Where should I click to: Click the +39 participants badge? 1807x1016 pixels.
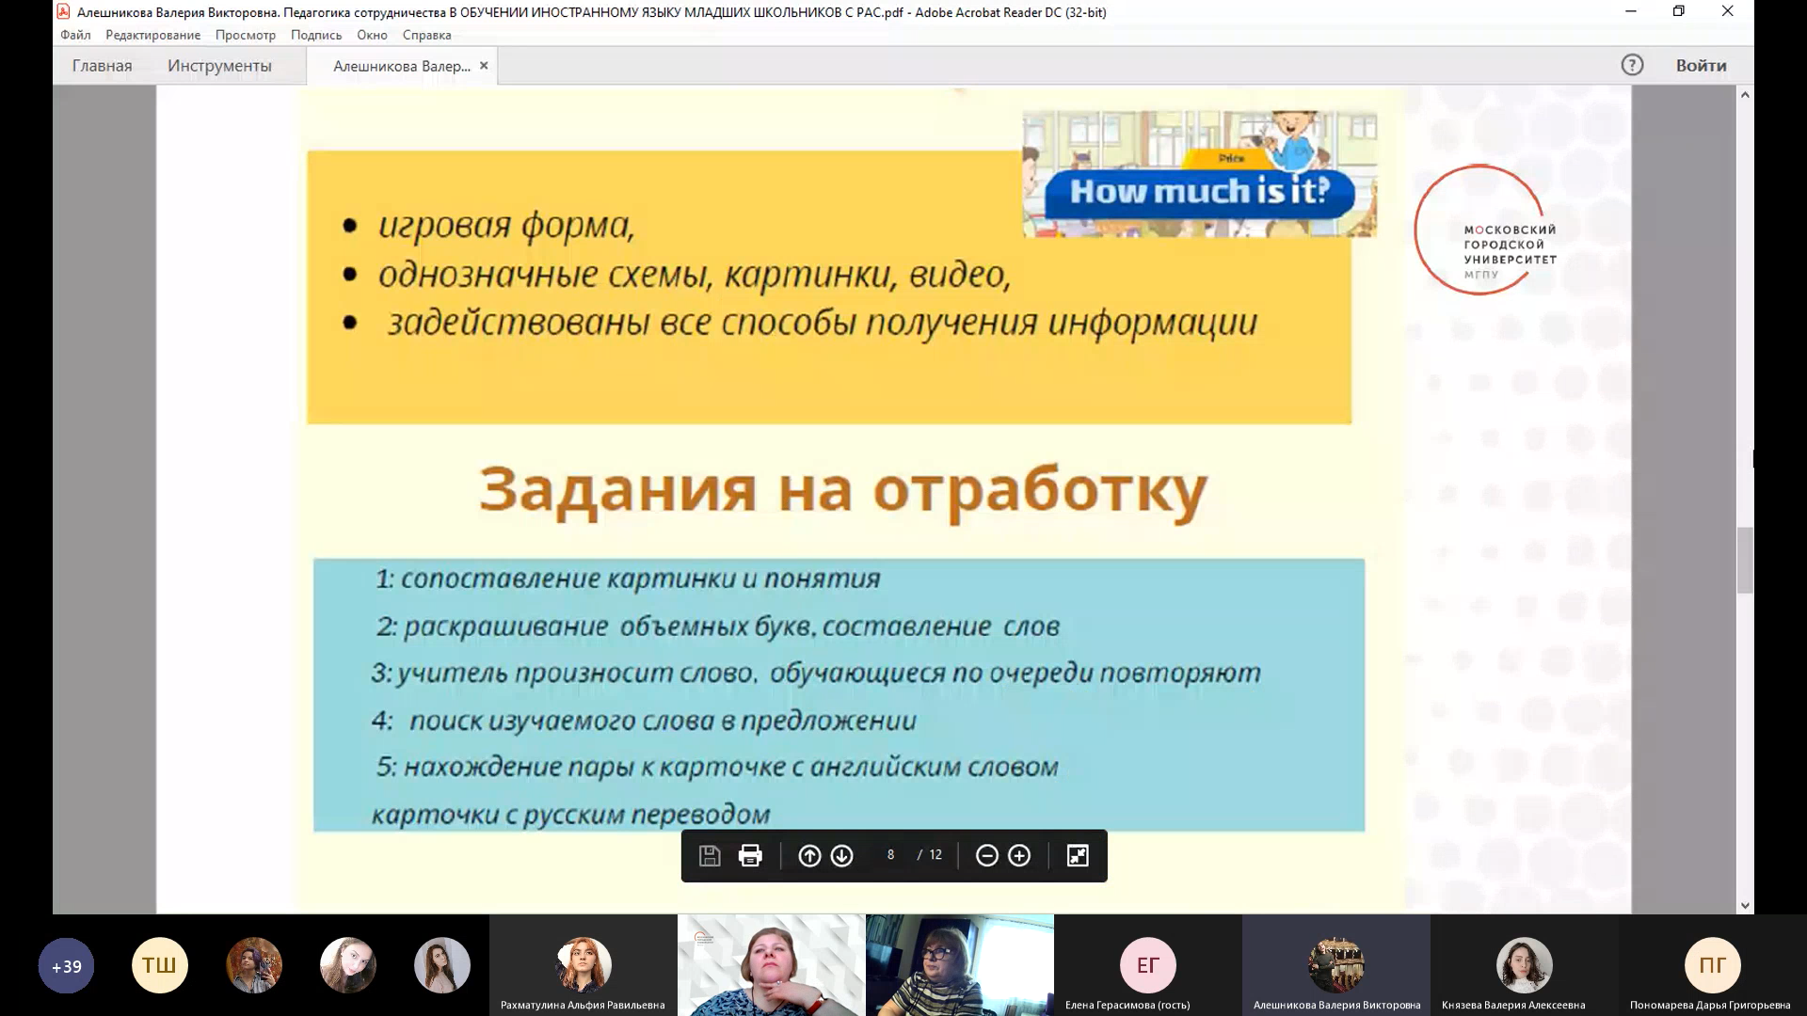pyautogui.click(x=66, y=965)
